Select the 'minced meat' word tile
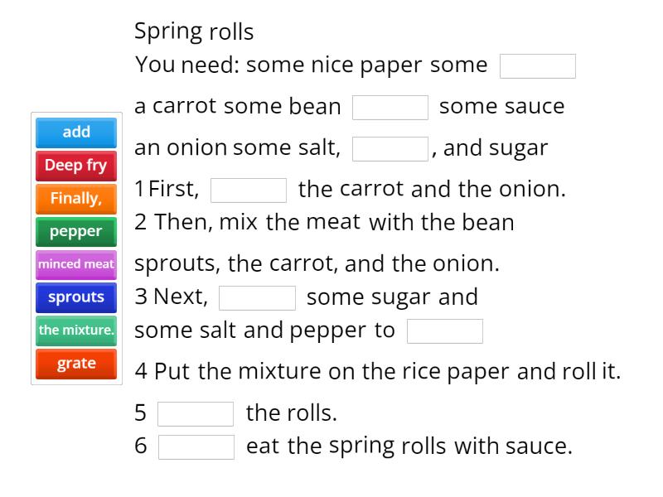This screenshot has width=663, height=497. (x=76, y=264)
